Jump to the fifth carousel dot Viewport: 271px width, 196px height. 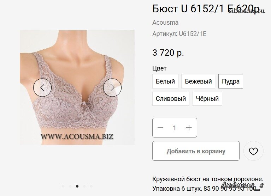[91, 186]
